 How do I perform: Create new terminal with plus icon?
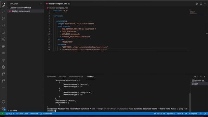195,77
